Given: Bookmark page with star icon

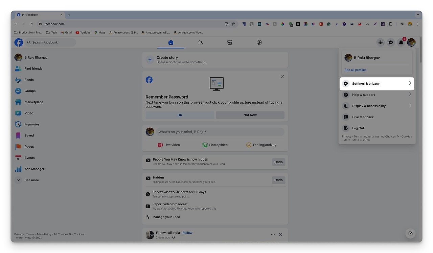Looking at the screenshot, I should tap(233, 24).
